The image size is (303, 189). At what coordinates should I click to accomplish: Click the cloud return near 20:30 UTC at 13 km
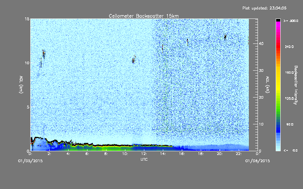click(x=225, y=37)
